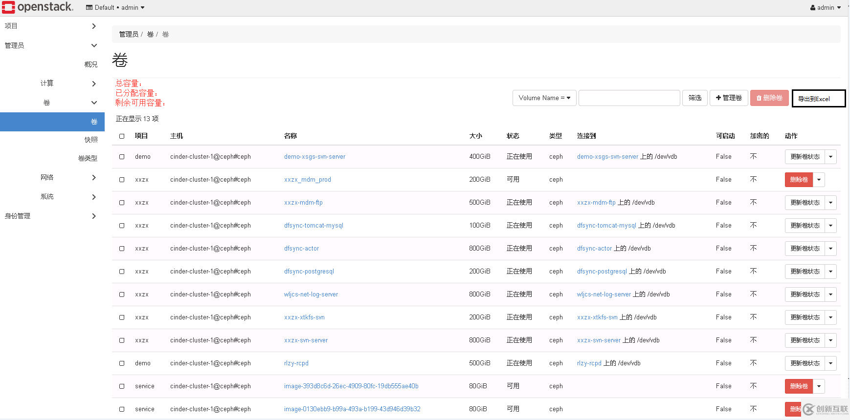850x420 pixels.
Task: Expand the 计算 sidebar group
Action: point(68,84)
